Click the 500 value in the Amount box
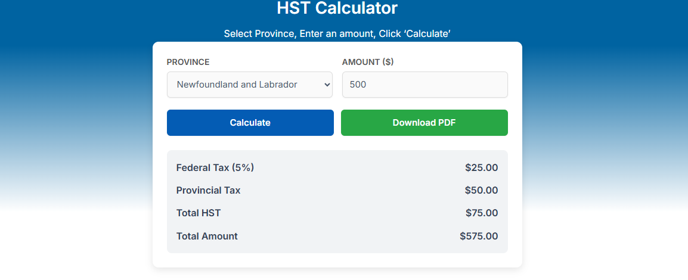This screenshot has height=280, width=688. click(x=358, y=85)
